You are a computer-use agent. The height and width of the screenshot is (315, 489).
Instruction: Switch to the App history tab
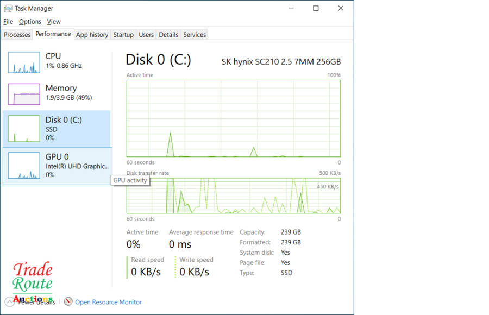(x=92, y=35)
